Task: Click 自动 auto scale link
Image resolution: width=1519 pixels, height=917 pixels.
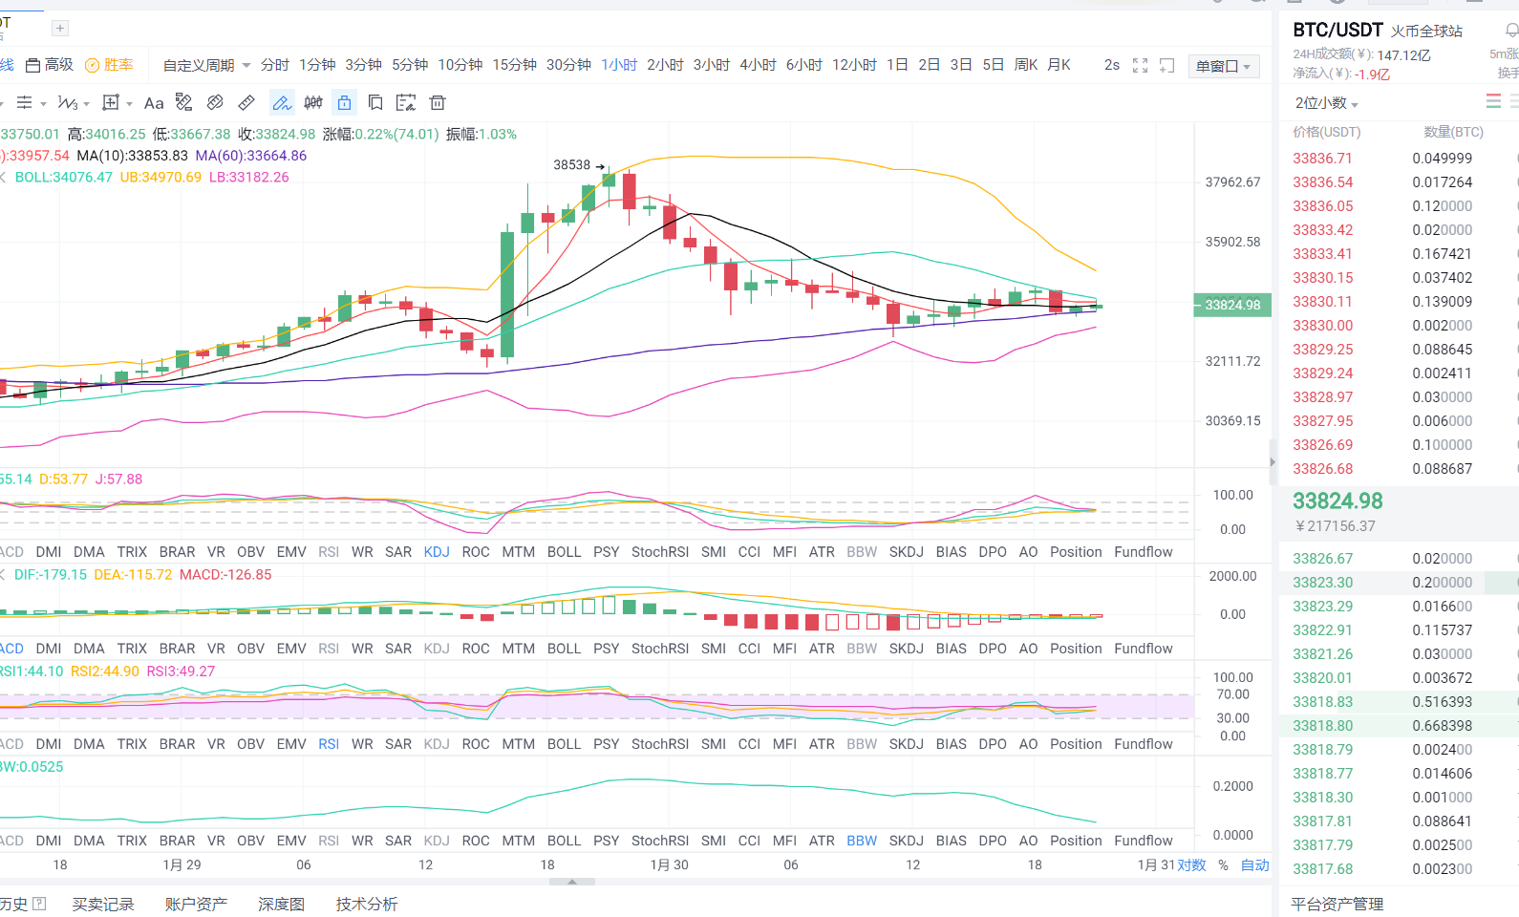Action: pyautogui.click(x=1254, y=864)
